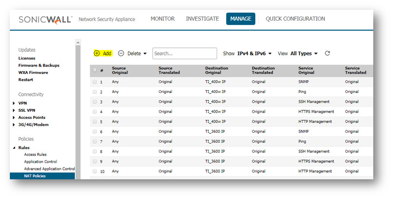Viewport: 393px width, 199px height.
Task: Click the Add plus icon
Action: coord(97,54)
